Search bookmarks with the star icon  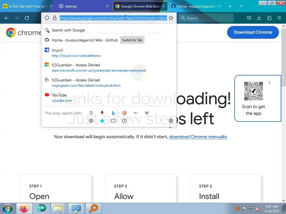pyautogui.click(x=102, y=120)
